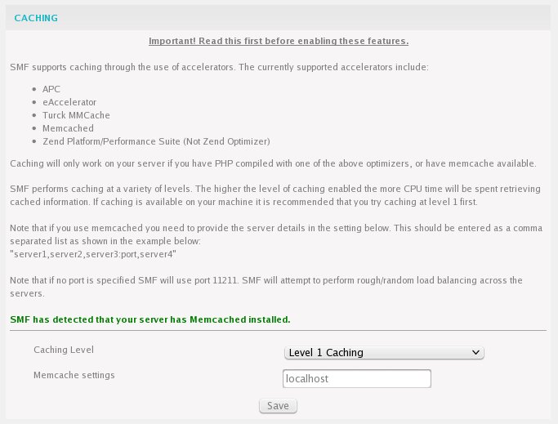The image size is (558, 424).
Task: Click the server1,server2,server3:port,server4 example text
Action: (x=93, y=254)
